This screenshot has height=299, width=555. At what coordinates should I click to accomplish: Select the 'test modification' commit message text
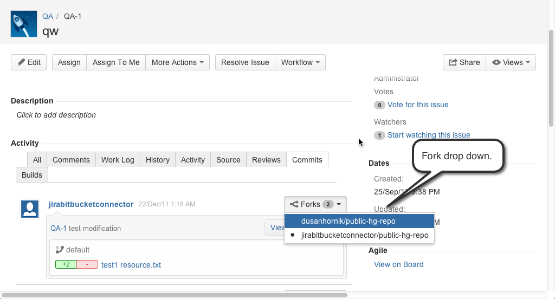tap(94, 228)
